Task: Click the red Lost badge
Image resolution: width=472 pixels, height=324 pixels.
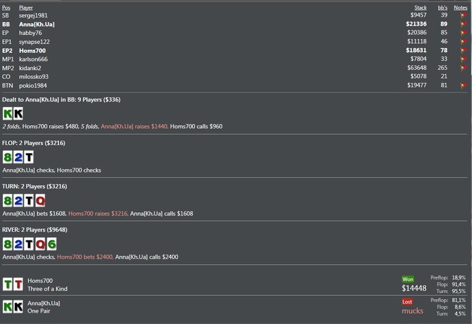Action: point(408,302)
